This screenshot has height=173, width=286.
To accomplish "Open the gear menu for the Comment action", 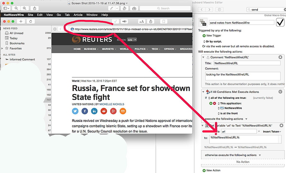I will click(280, 57).
